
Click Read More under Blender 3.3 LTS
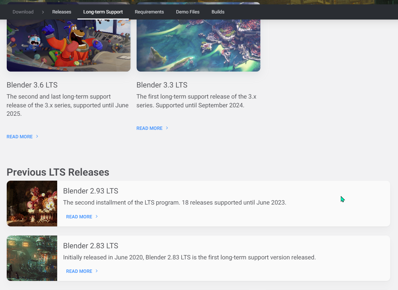click(x=149, y=129)
